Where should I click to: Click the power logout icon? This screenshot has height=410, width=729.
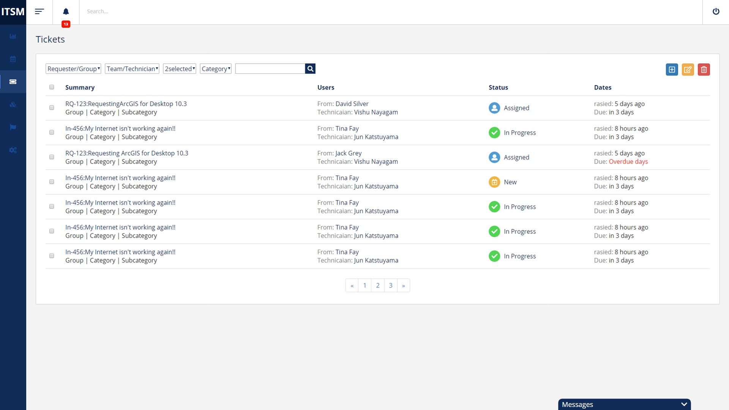pyautogui.click(x=716, y=11)
